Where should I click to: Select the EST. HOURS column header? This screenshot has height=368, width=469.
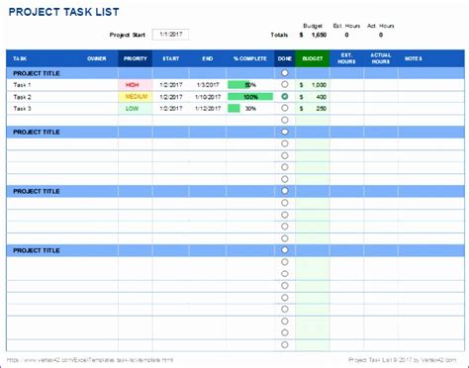(x=346, y=58)
